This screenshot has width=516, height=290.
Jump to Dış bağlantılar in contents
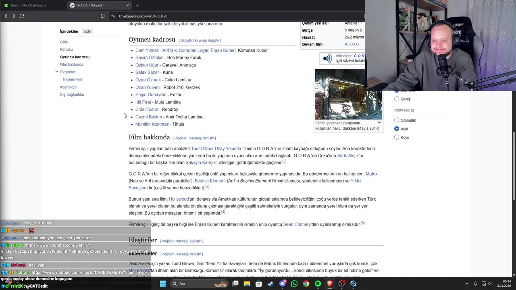click(72, 95)
